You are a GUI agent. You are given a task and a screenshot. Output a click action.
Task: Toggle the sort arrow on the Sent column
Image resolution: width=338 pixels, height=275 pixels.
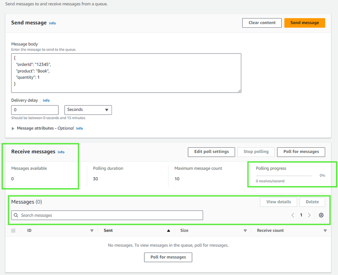168,230
